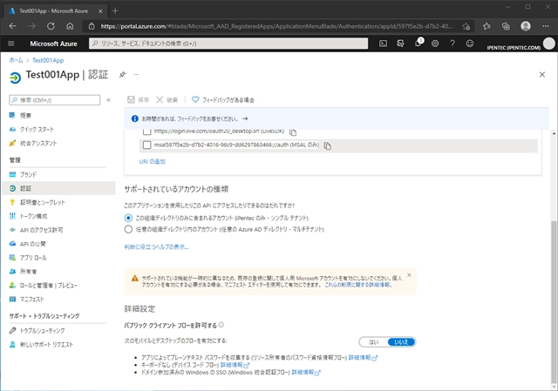558x391 pixels.
Task: Show info for public client flow
Action: click(x=221, y=325)
